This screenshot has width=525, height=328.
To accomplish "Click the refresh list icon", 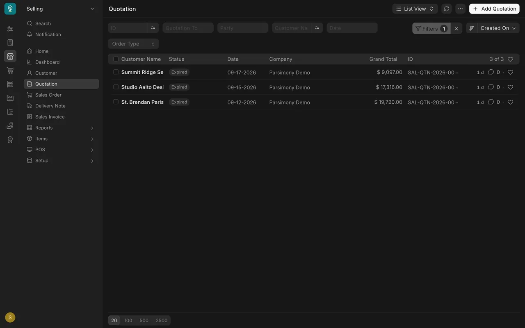I will [x=447, y=9].
